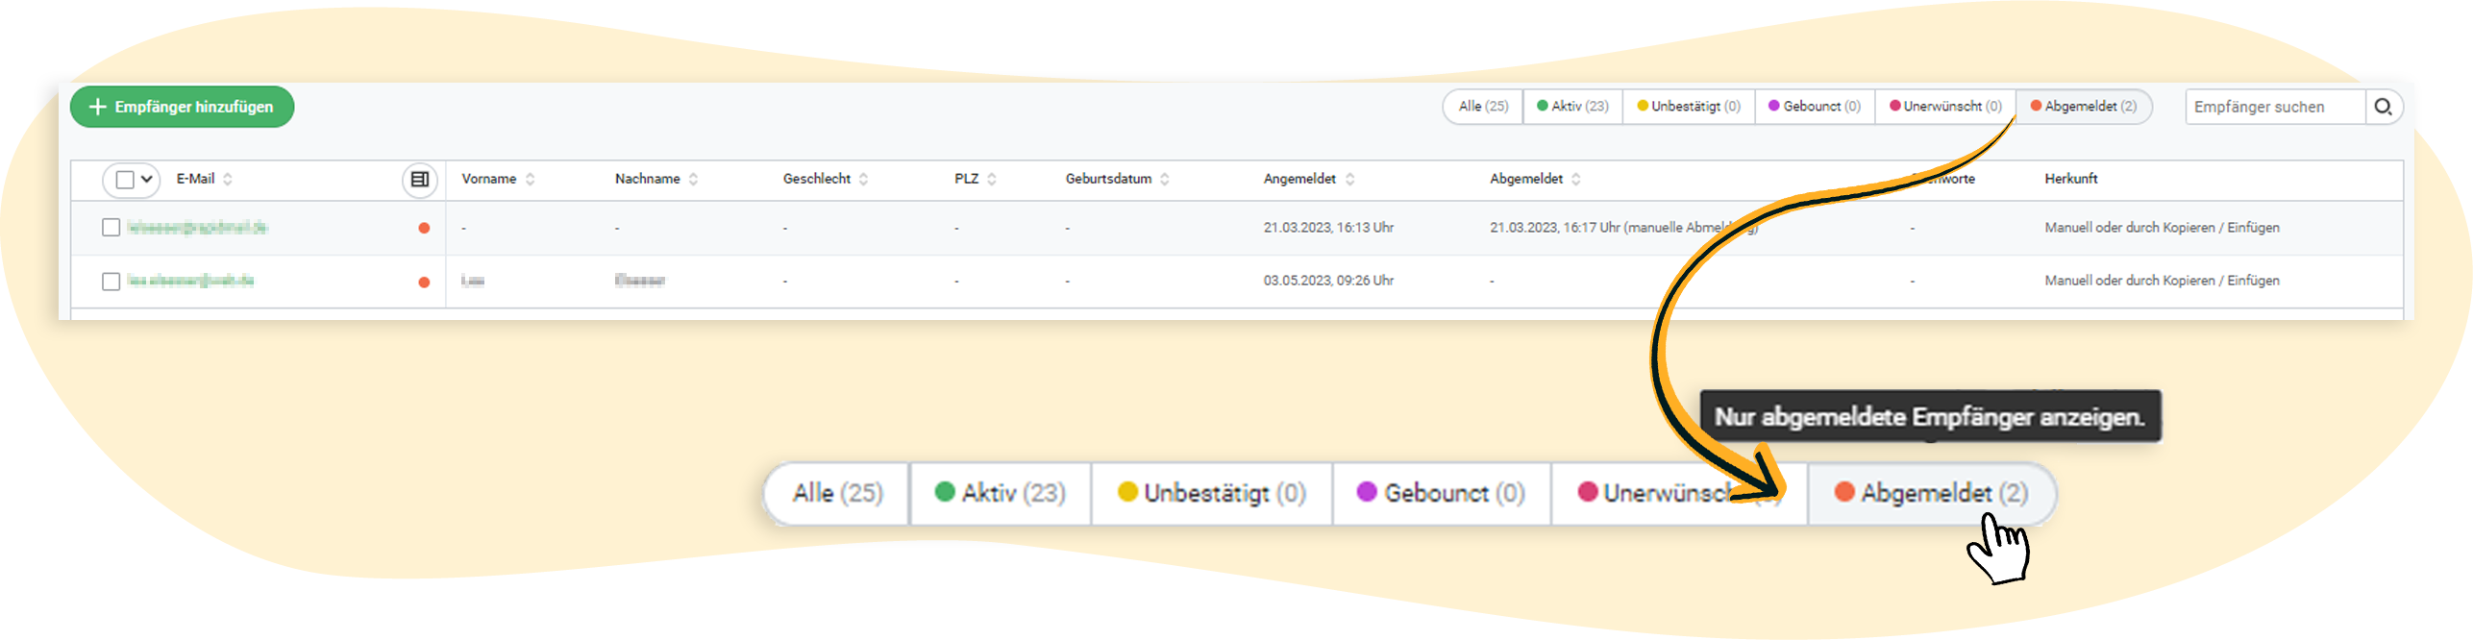Sort by Angemeldet column arrows
This screenshot has width=2473, height=640.
point(1349,180)
